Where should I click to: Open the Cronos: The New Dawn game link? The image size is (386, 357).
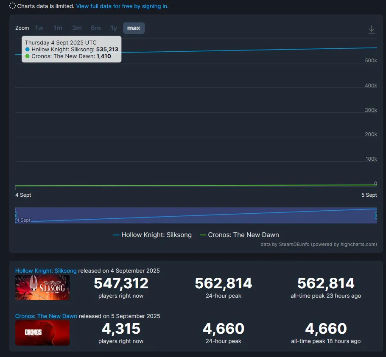pyautogui.click(x=47, y=316)
